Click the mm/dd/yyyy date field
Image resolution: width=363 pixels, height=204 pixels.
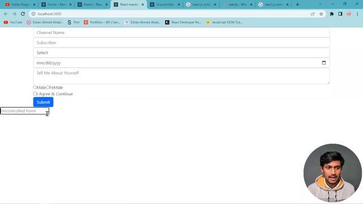(181, 63)
